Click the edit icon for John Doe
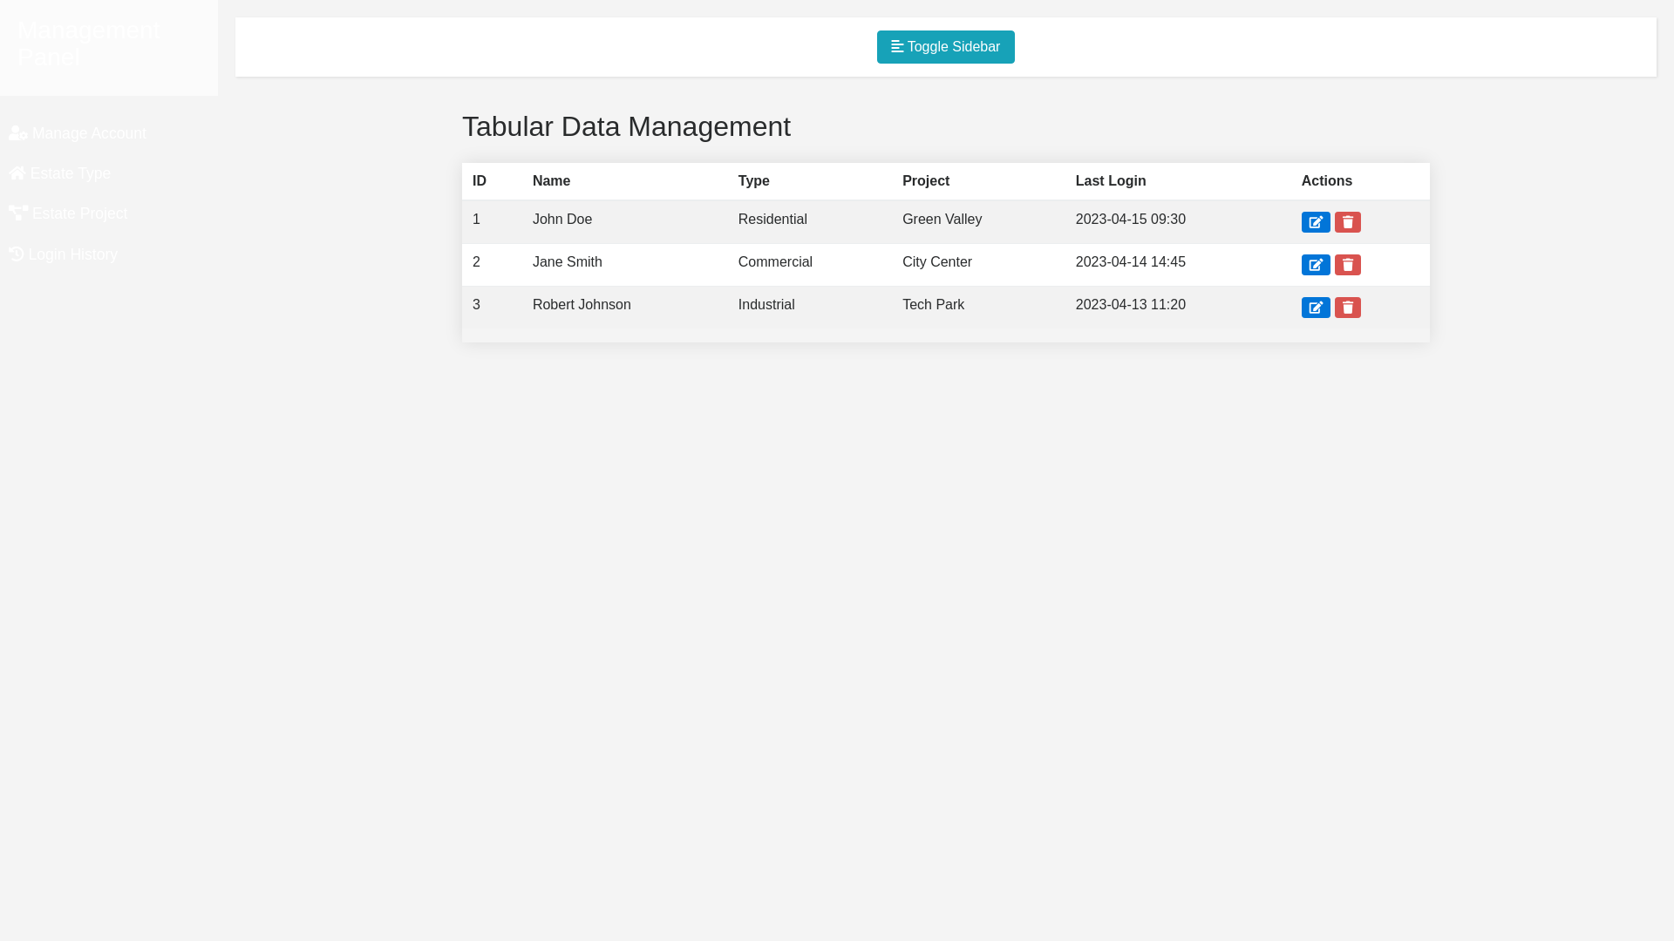 pyautogui.click(x=1316, y=222)
